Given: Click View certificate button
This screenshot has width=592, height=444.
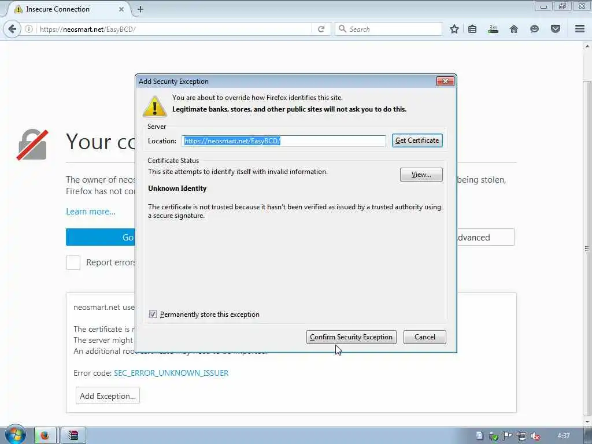Looking at the screenshot, I should tap(421, 175).
